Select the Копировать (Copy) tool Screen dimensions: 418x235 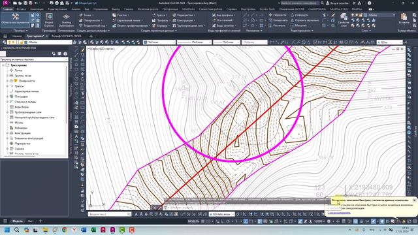[278, 20]
